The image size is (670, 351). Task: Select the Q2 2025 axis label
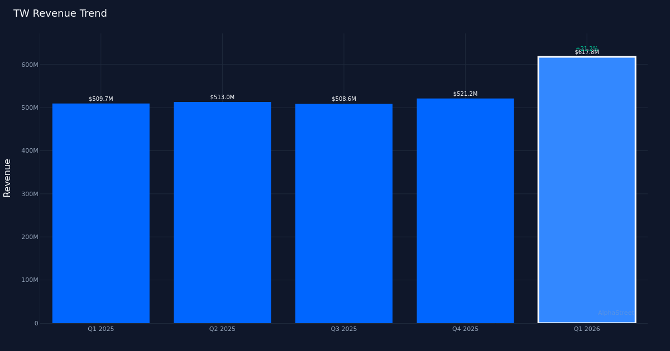(222, 329)
